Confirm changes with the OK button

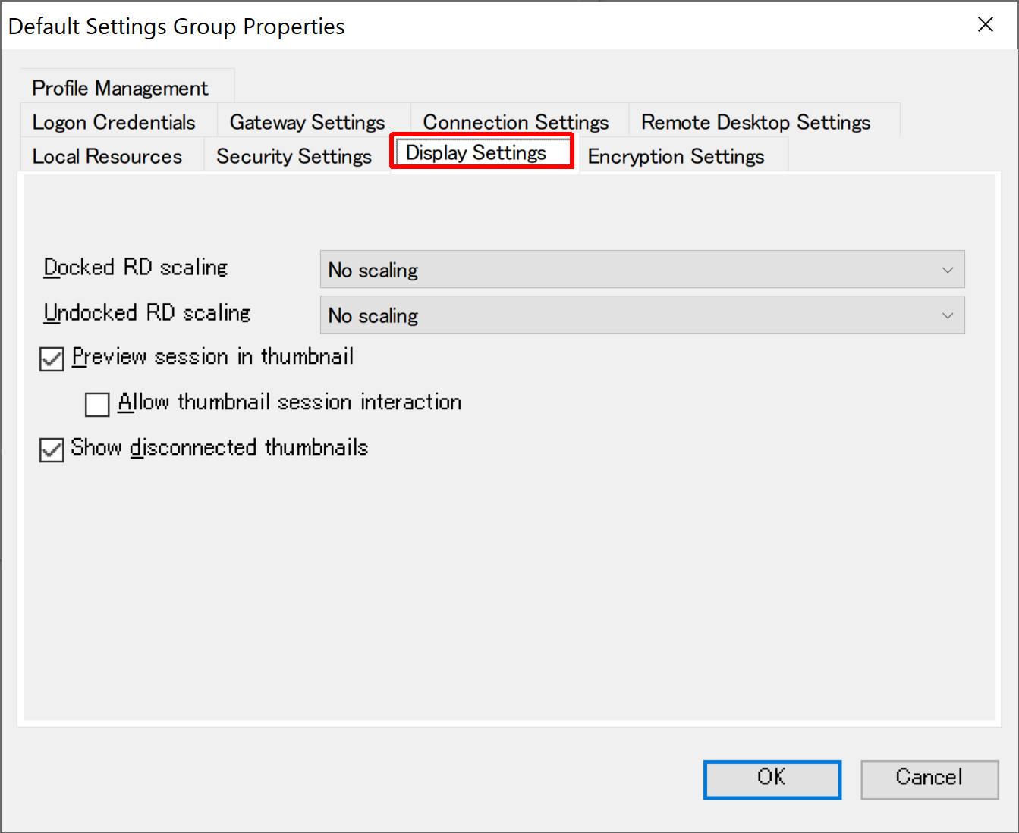pos(772,779)
